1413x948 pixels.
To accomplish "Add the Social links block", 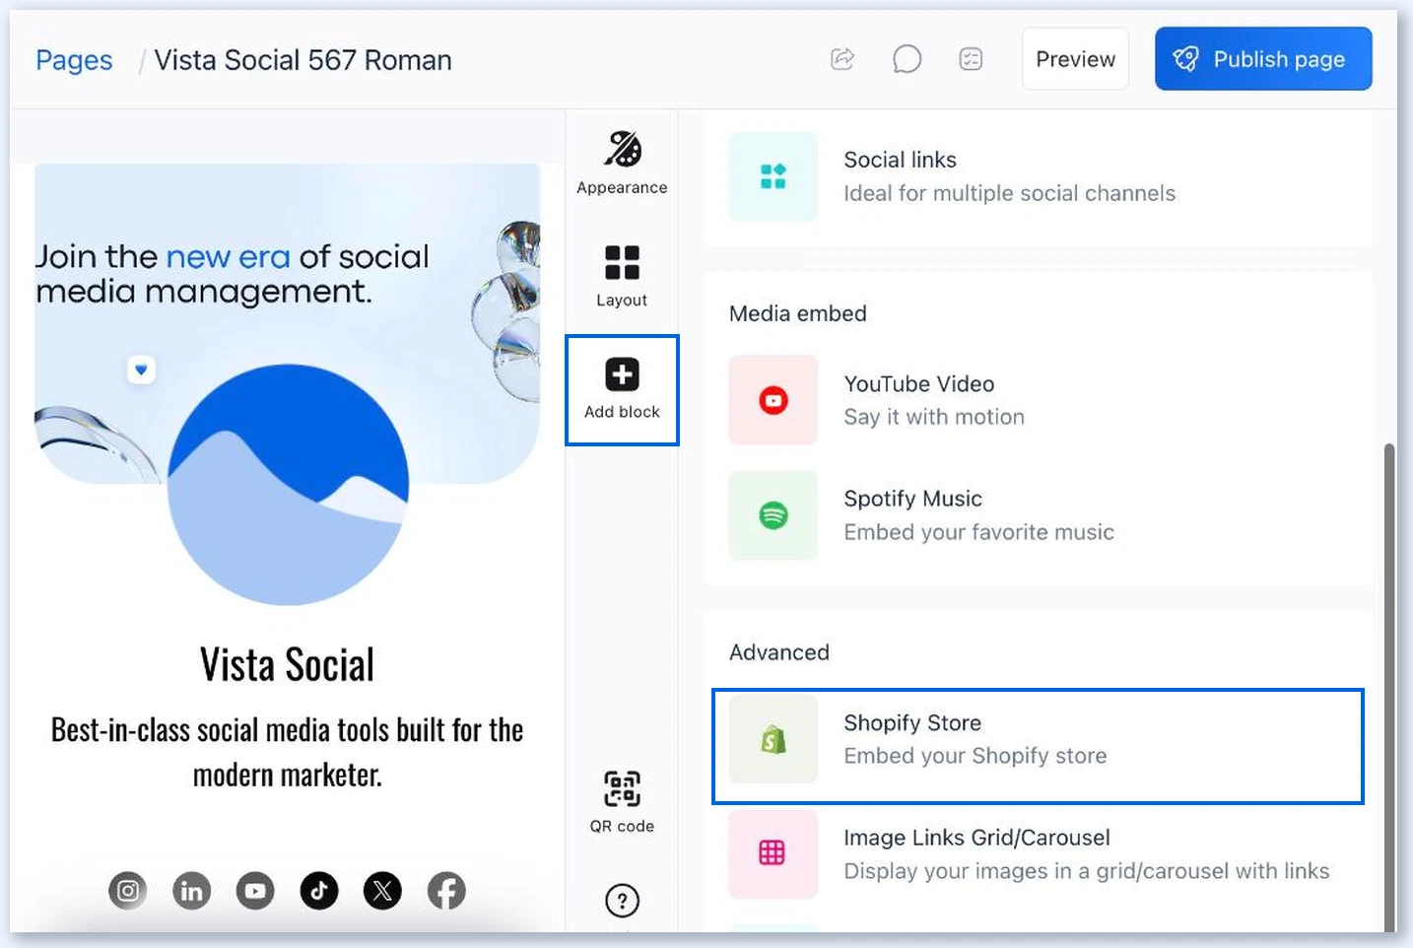I will [1038, 176].
